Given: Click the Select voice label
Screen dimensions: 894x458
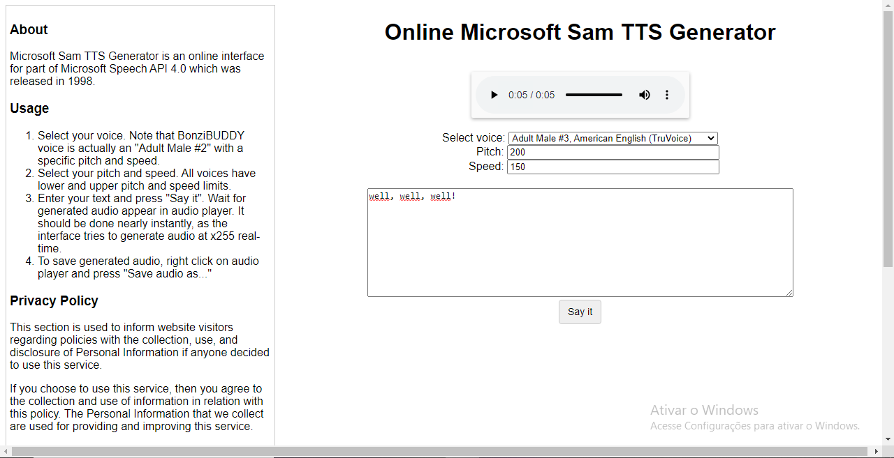Looking at the screenshot, I should point(474,138).
